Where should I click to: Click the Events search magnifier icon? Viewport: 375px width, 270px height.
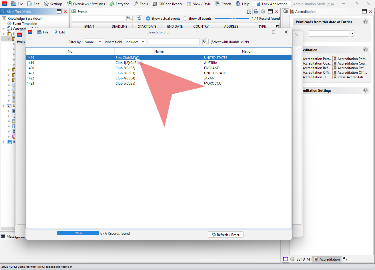coord(129,18)
